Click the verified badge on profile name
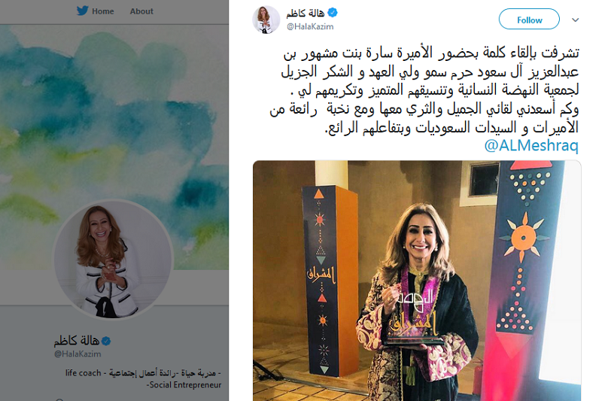Screen dimensions: 602x401 pyautogui.click(x=106, y=340)
